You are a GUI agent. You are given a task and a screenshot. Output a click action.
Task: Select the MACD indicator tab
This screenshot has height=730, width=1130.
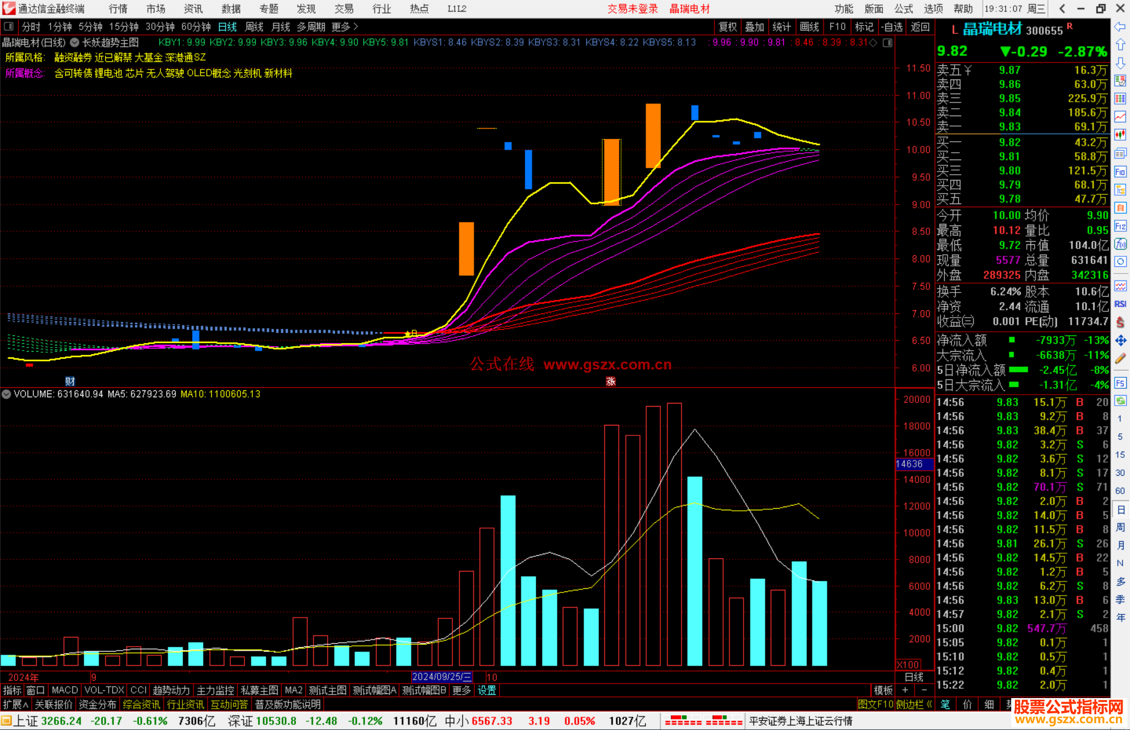pyautogui.click(x=65, y=691)
